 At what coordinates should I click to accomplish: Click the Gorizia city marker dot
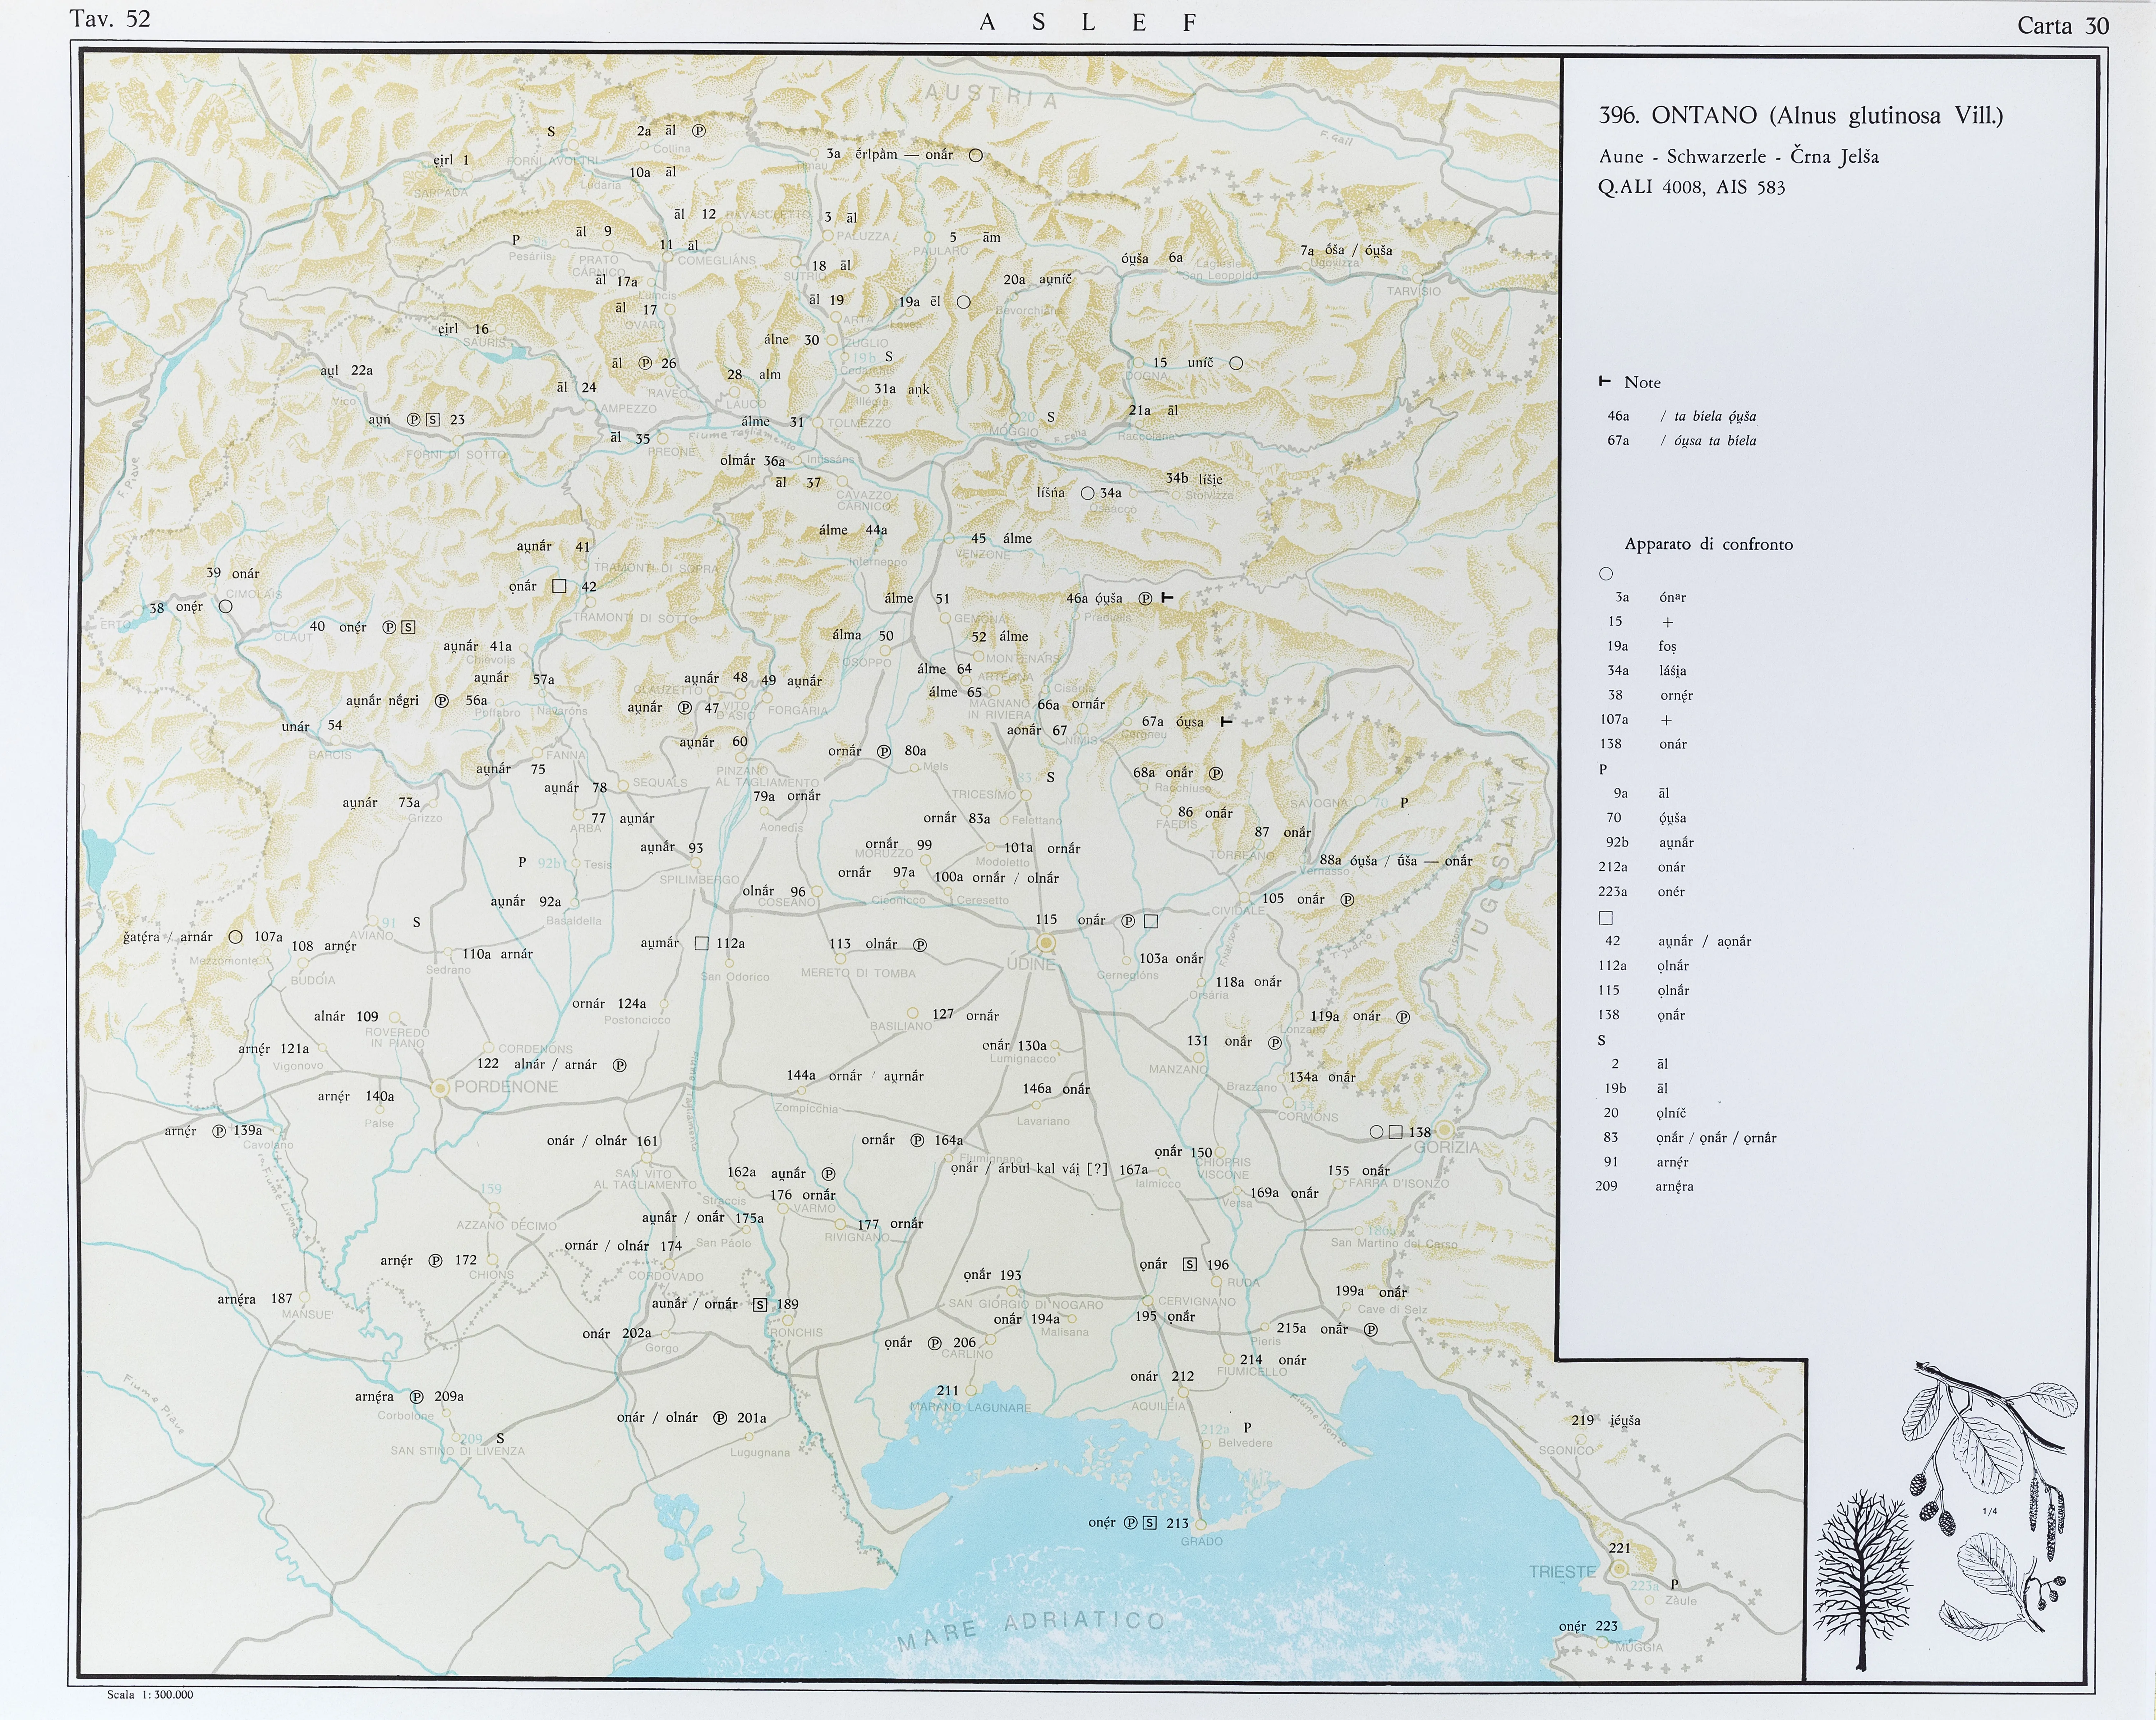pyautogui.click(x=1444, y=1130)
